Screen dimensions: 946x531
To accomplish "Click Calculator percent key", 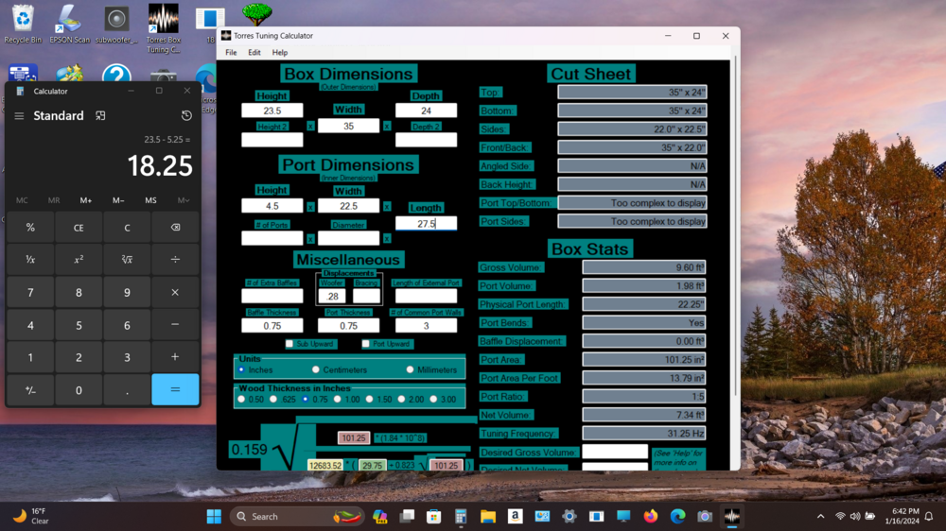I will tap(30, 228).
